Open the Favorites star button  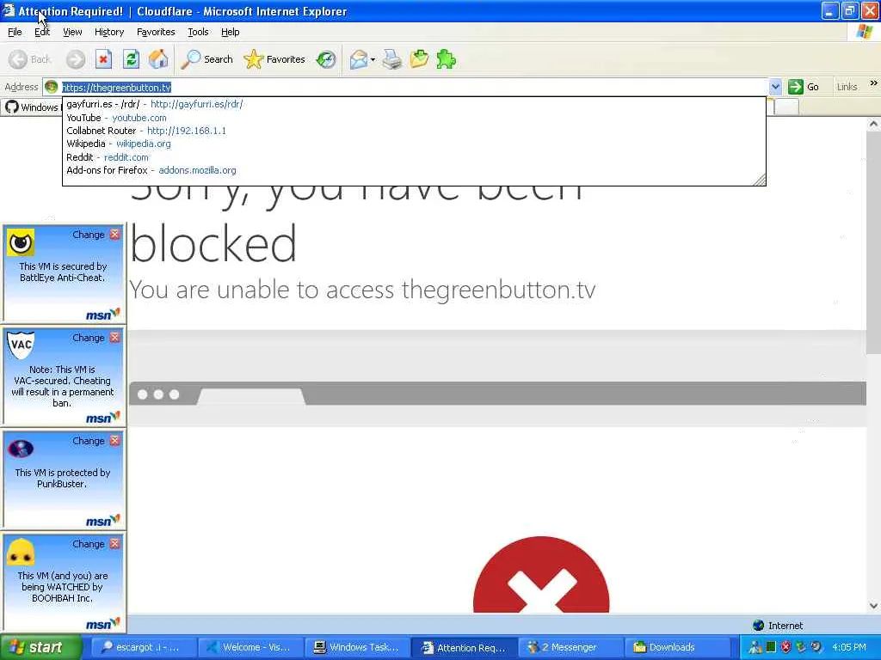(x=274, y=59)
